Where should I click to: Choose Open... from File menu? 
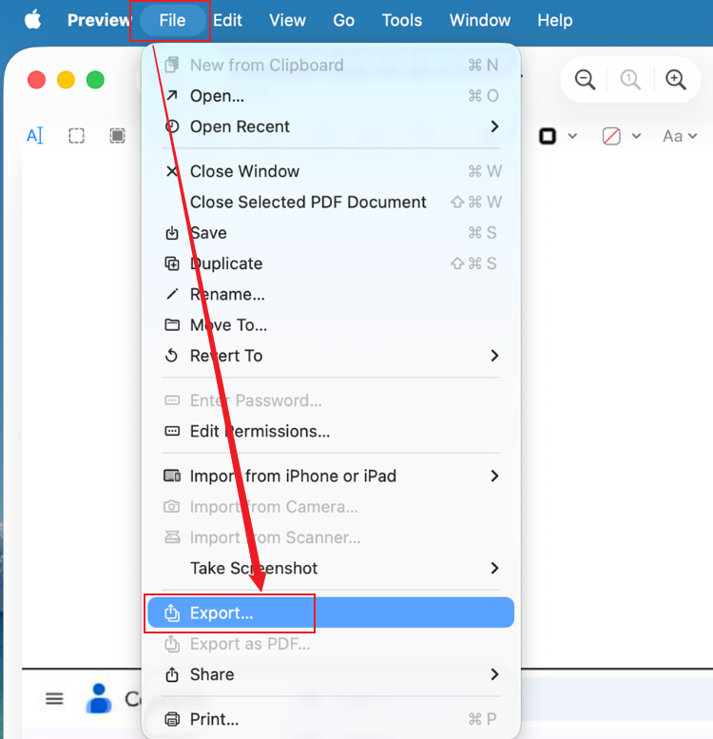click(x=331, y=96)
